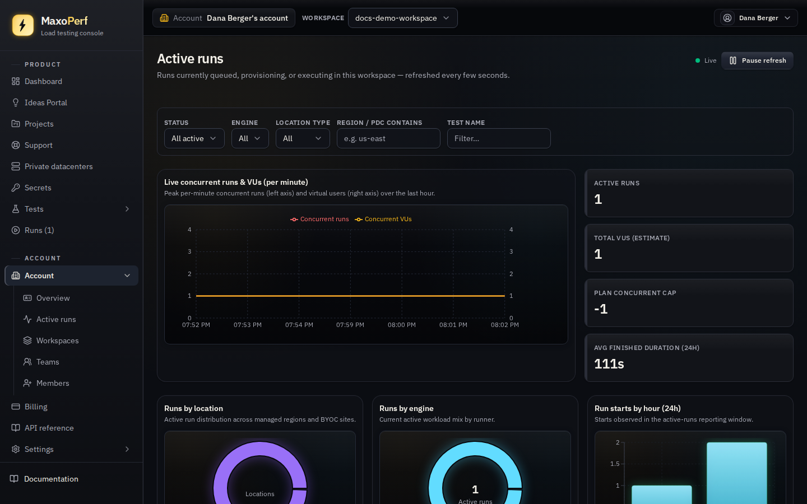
Task: Click the Ideas Portal lightbulb icon
Action: click(x=16, y=102)
